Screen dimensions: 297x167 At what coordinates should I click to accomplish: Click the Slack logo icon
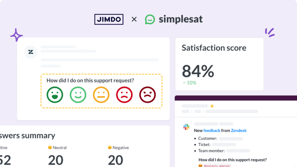(x=186, y=127)
